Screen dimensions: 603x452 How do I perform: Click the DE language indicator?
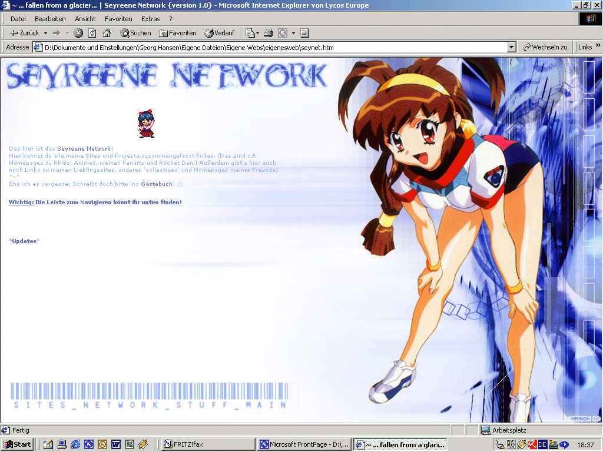(x=542, y=445)
